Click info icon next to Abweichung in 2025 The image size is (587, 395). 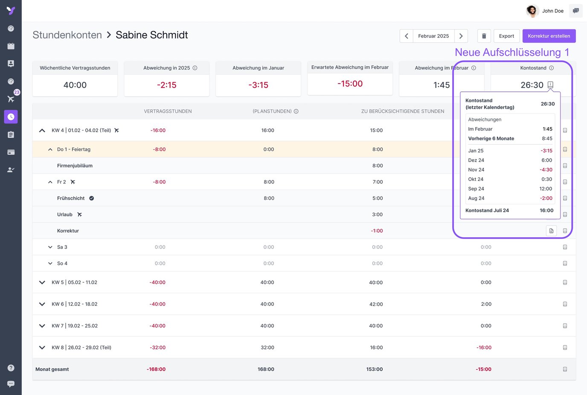pos(195,68)
